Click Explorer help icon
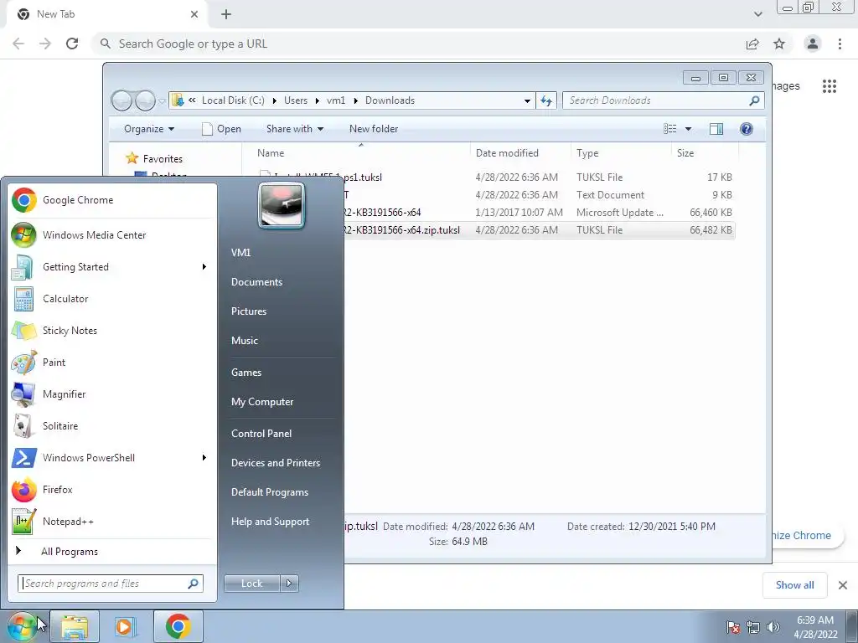The width and height of the screenshot is (858, 643). pyautogui.click(x=747, y=129)
